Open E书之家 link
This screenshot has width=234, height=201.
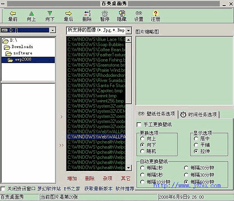click(72, 189)
